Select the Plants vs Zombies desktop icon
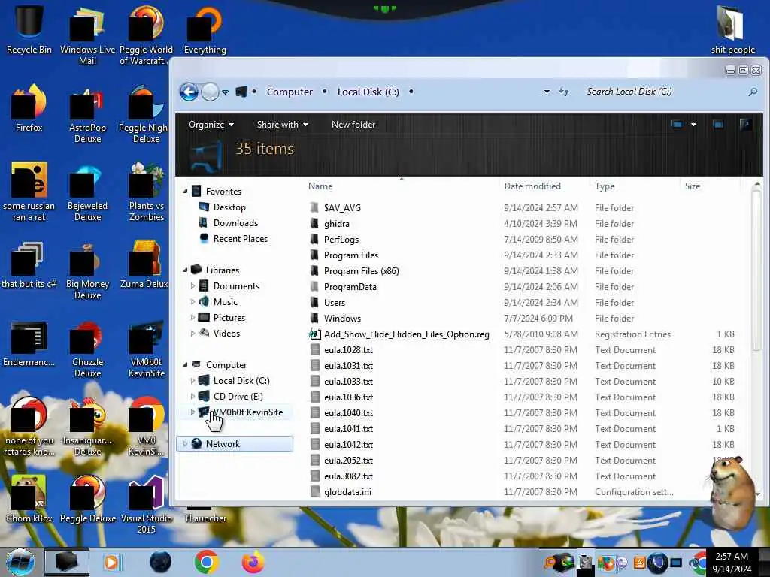The image size is (770, 577). tap(146, 193)
